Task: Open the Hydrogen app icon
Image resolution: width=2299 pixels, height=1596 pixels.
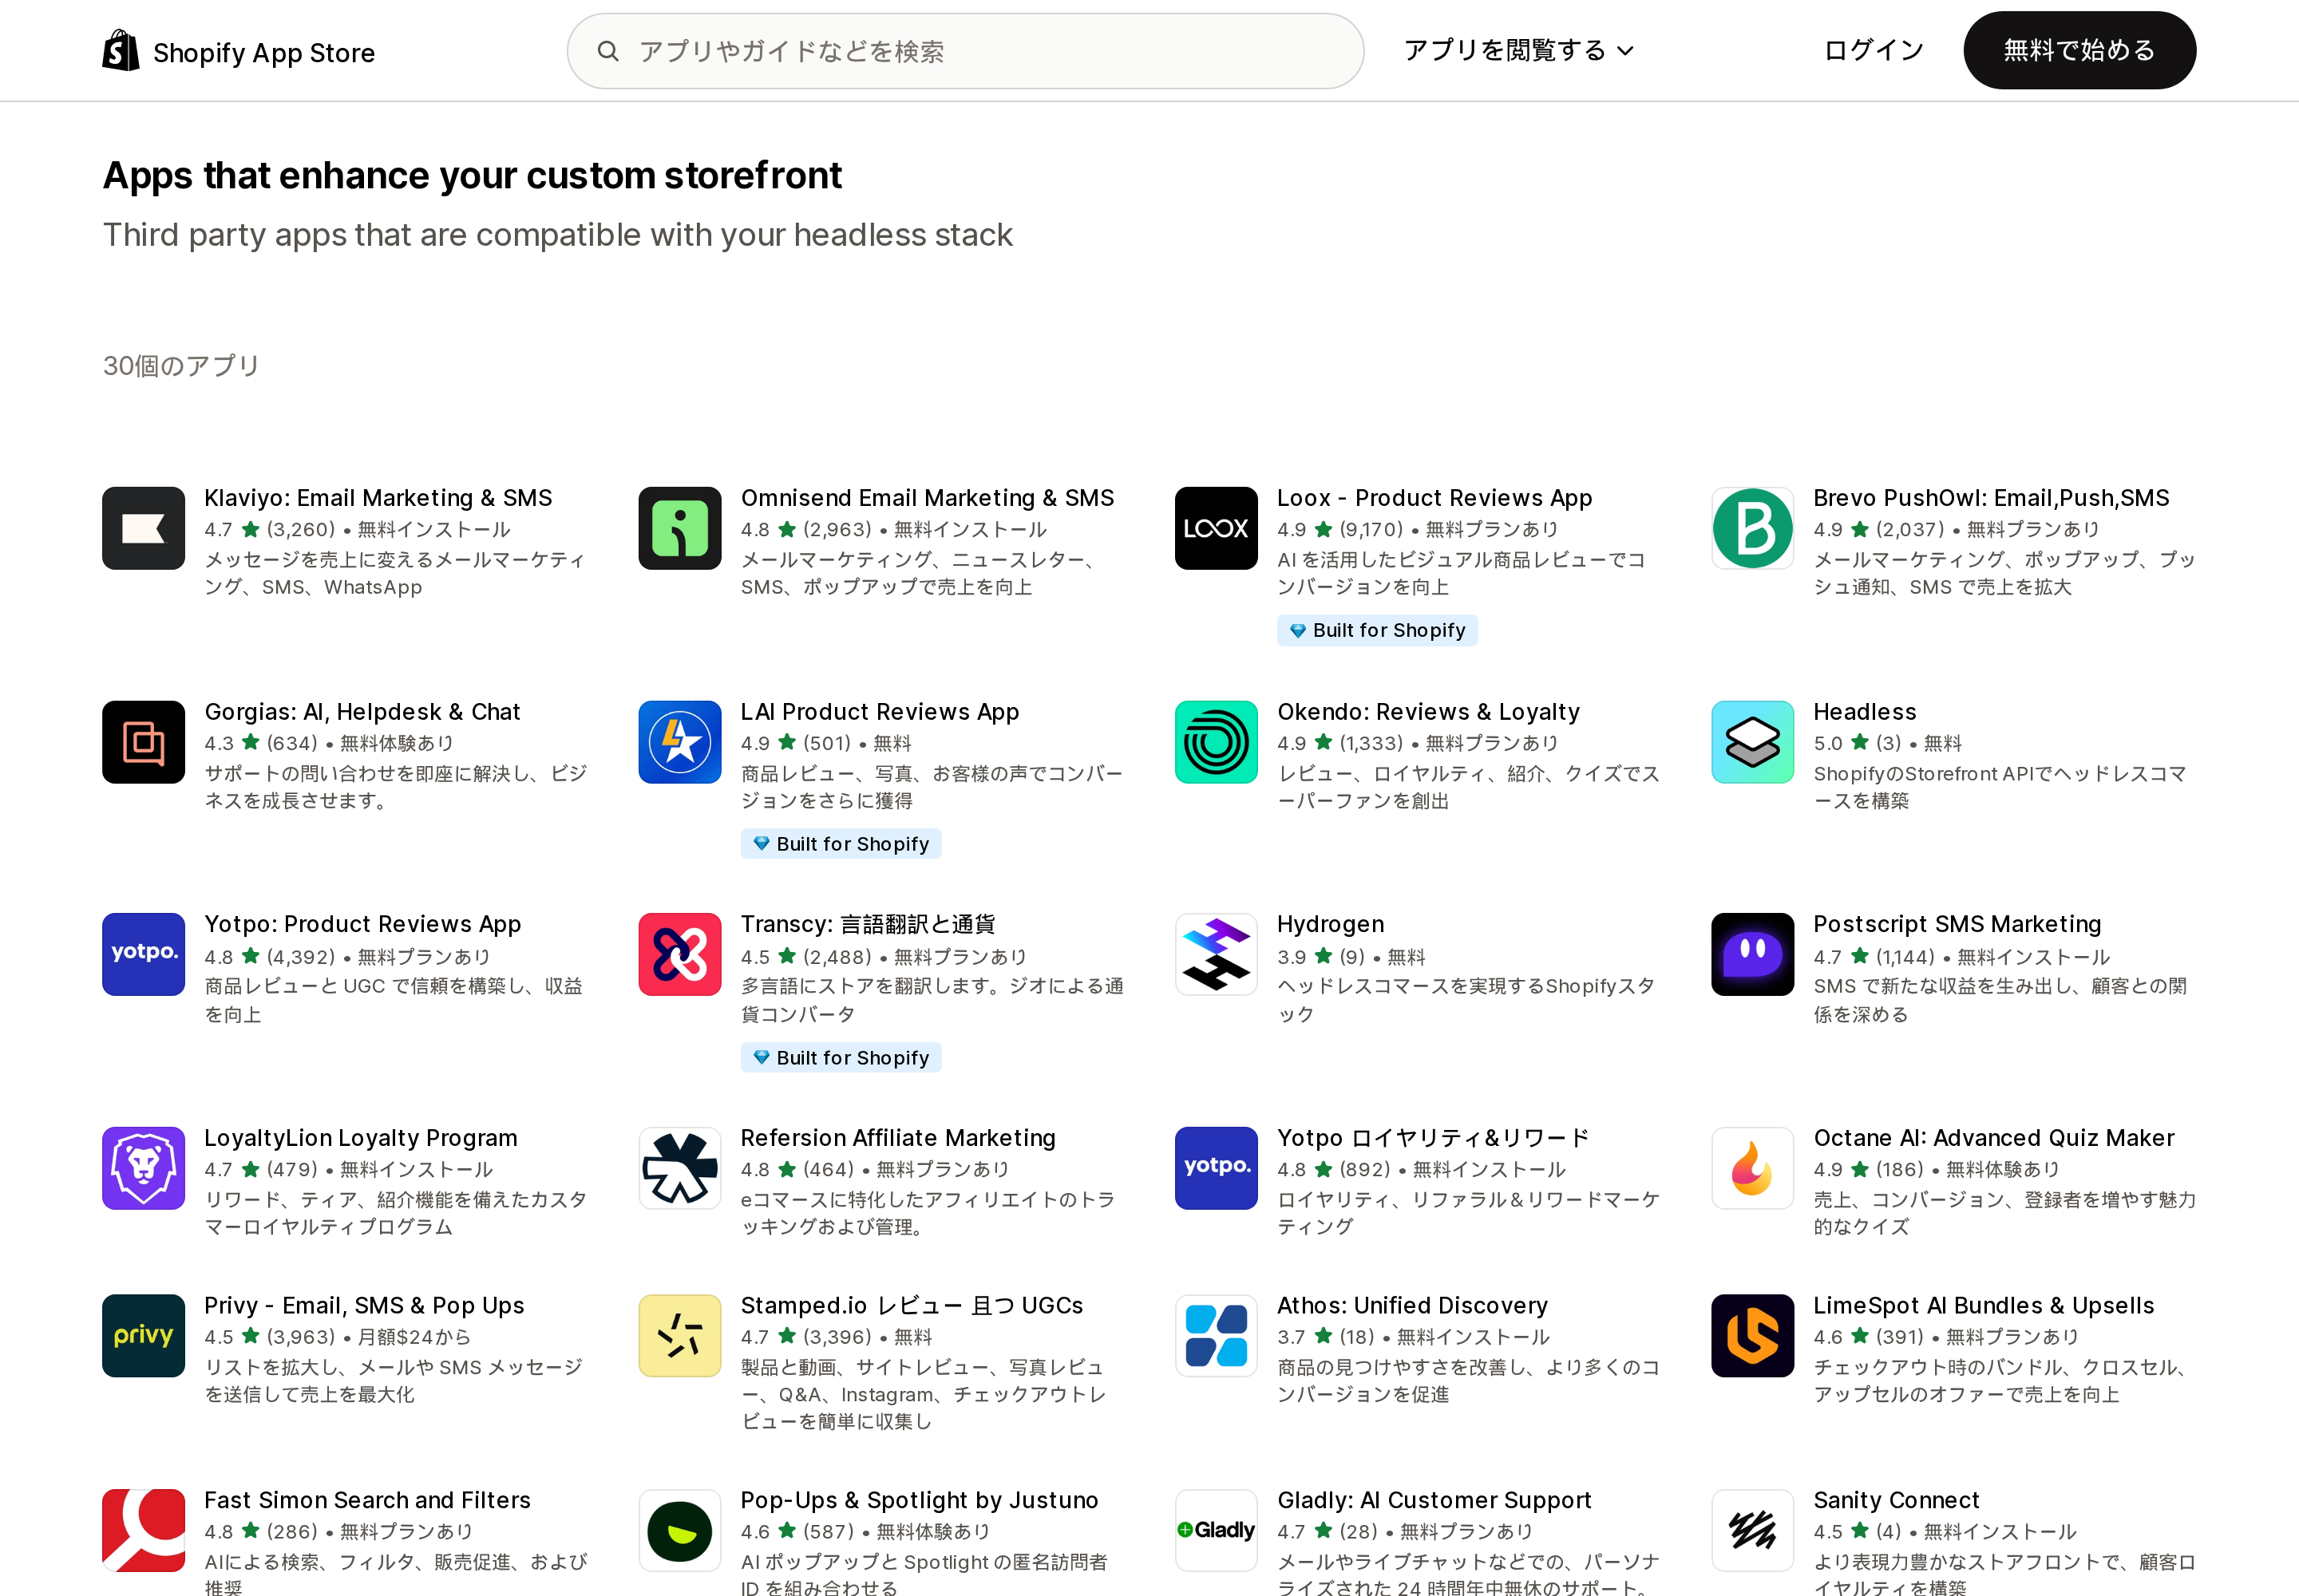Action: point(1216,954)
